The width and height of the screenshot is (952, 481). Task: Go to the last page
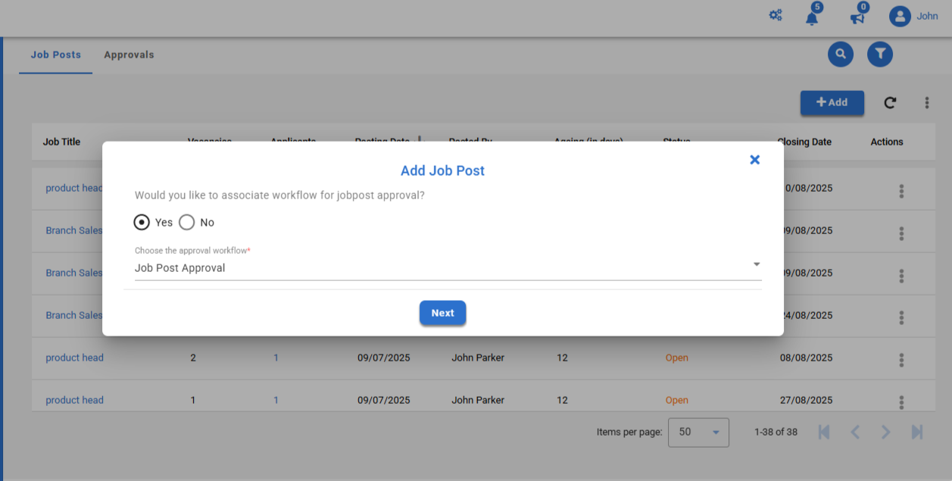coord(917,432)
